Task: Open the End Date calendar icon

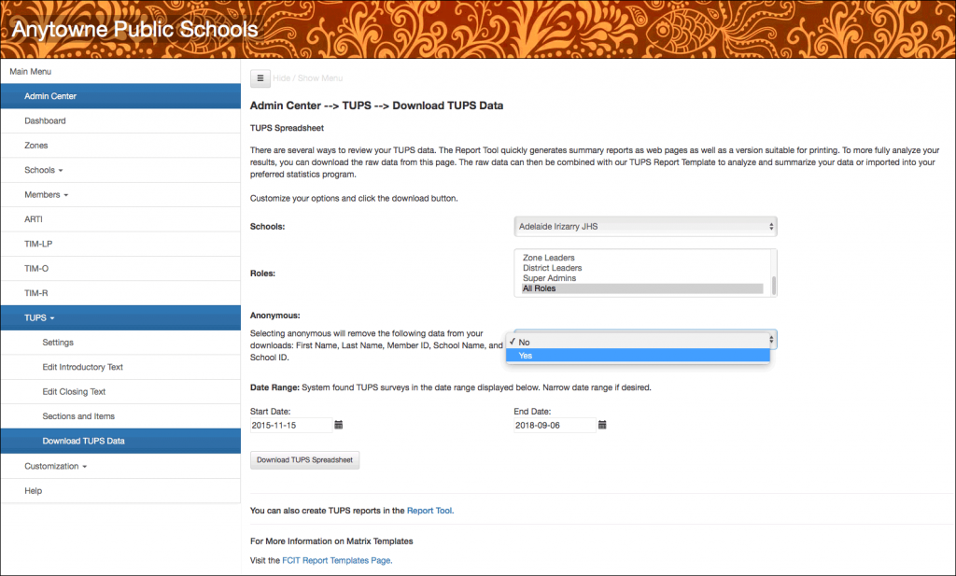Action: point(602,425)
